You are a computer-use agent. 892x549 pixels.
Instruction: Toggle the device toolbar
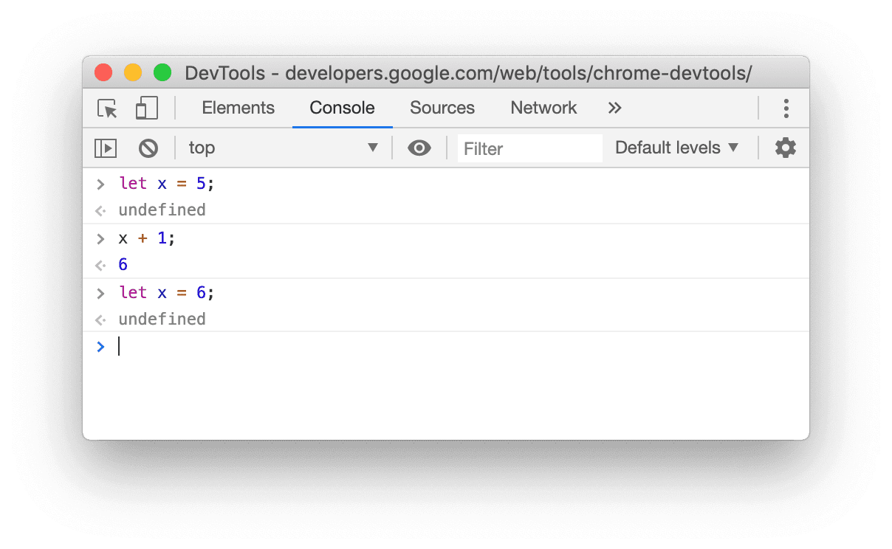click(146, 108)
